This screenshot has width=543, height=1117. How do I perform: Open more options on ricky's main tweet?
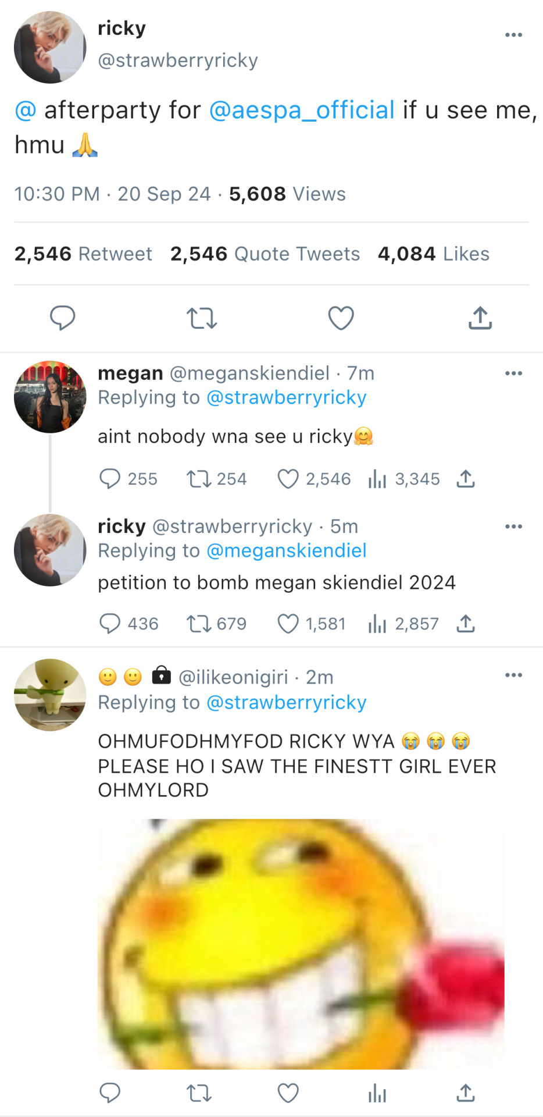tap(513, 35)
